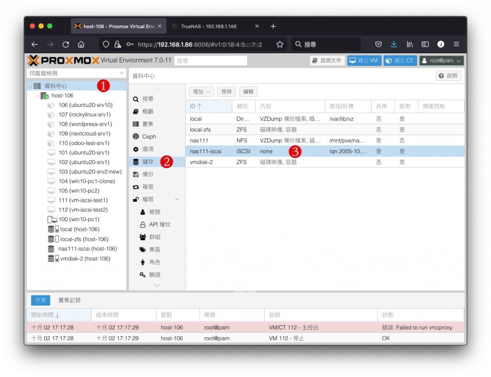
Task: Open the root@pam user dropdown
Action: [x=441, y=60]
